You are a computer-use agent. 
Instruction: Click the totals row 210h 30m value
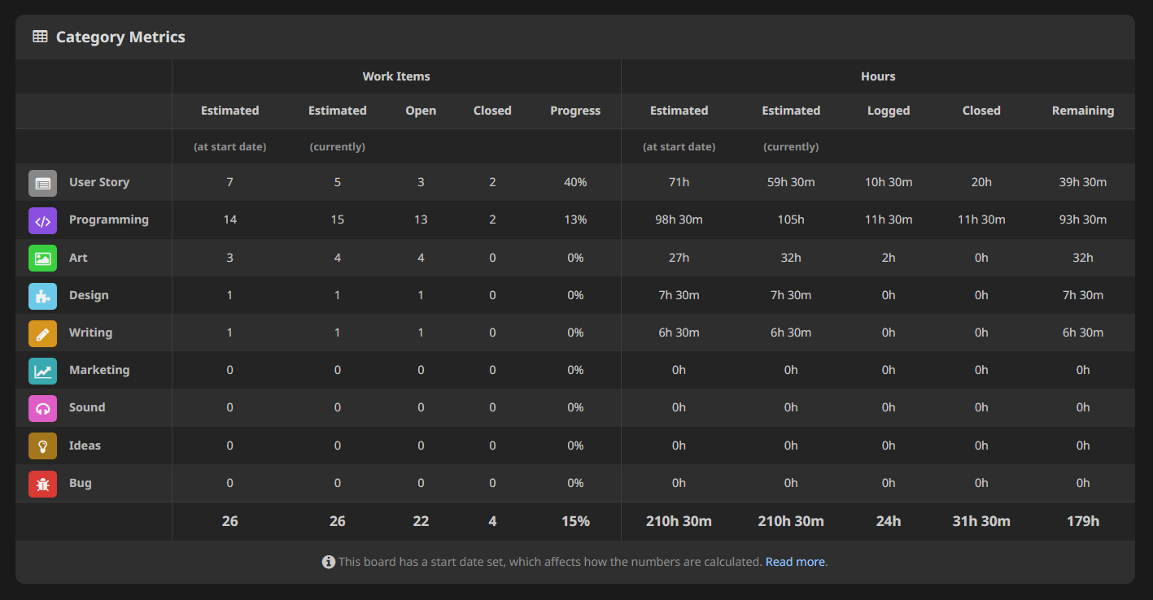(x=679, y=521)
